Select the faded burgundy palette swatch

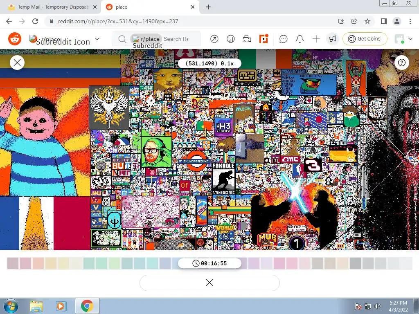pos(13,263)
